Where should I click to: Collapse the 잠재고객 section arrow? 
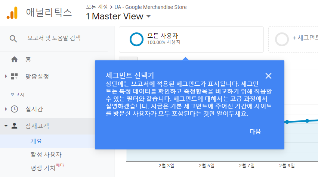pyautogui.click(x=6, y=126)
